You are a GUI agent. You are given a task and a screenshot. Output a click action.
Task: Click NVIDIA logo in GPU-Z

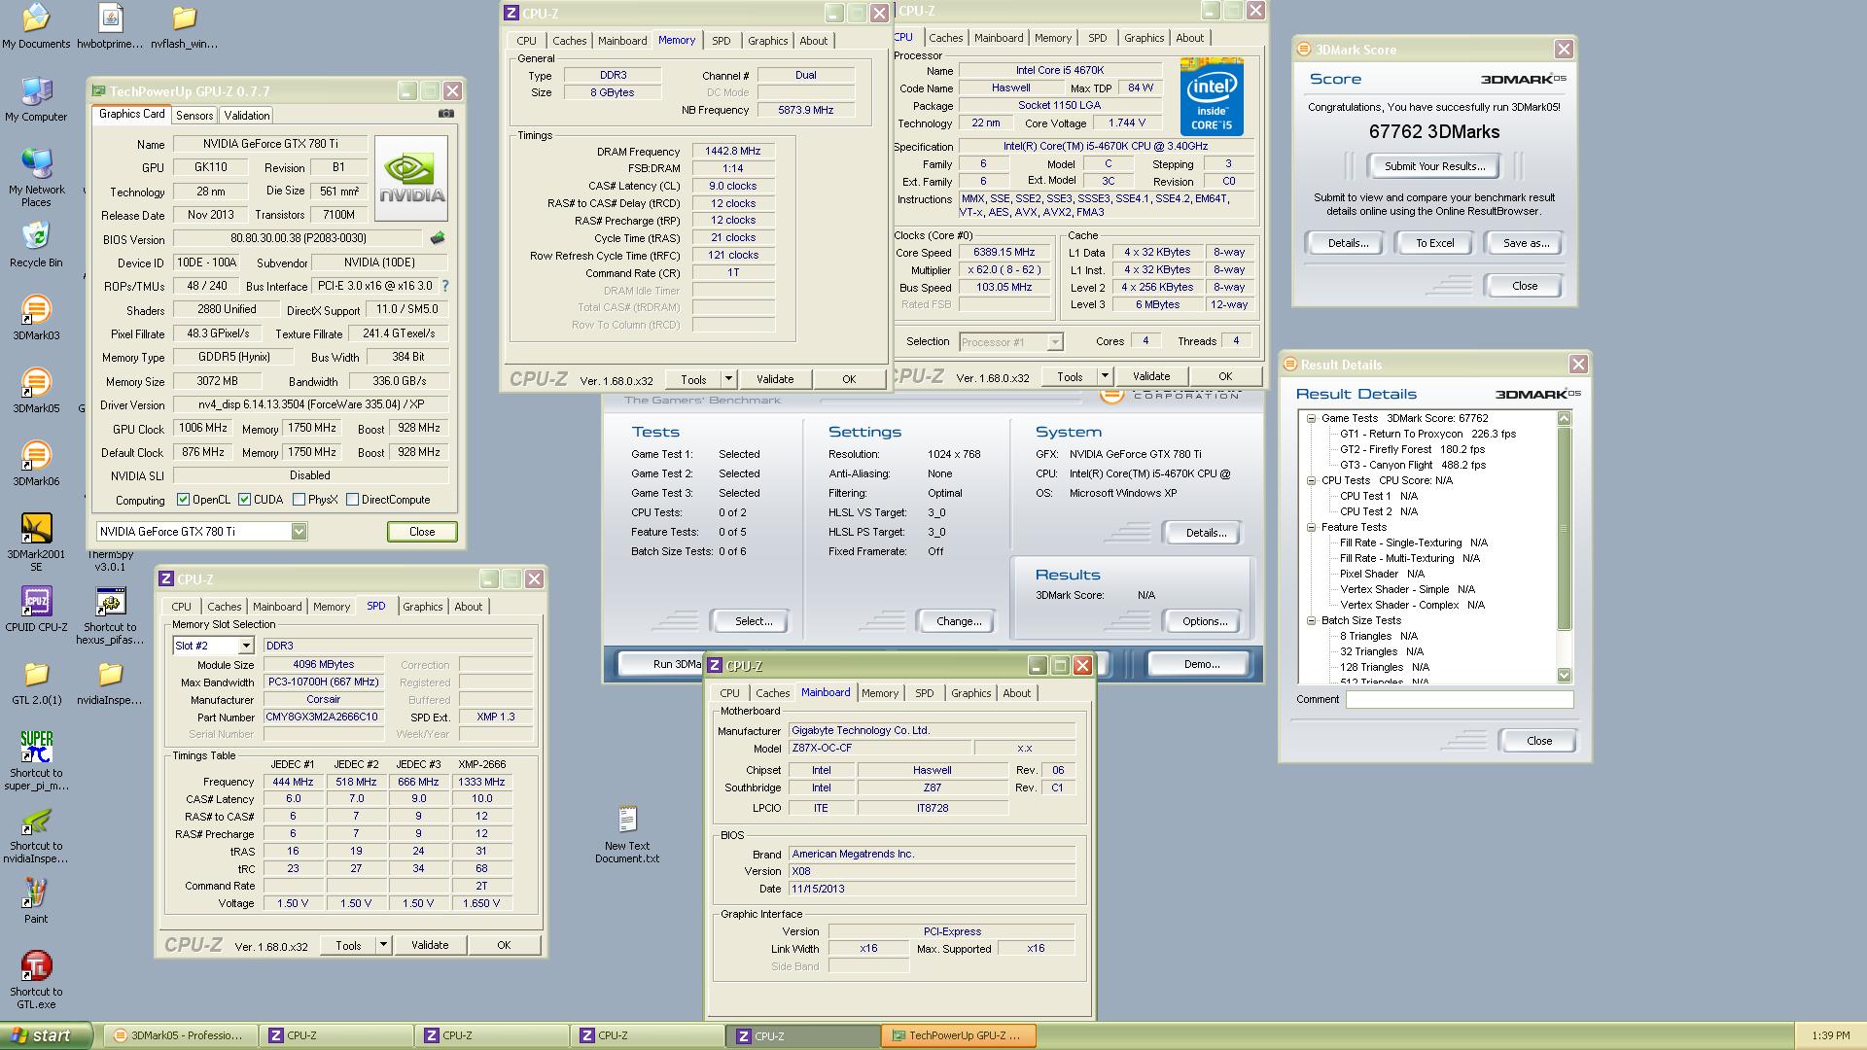[412, 179]
